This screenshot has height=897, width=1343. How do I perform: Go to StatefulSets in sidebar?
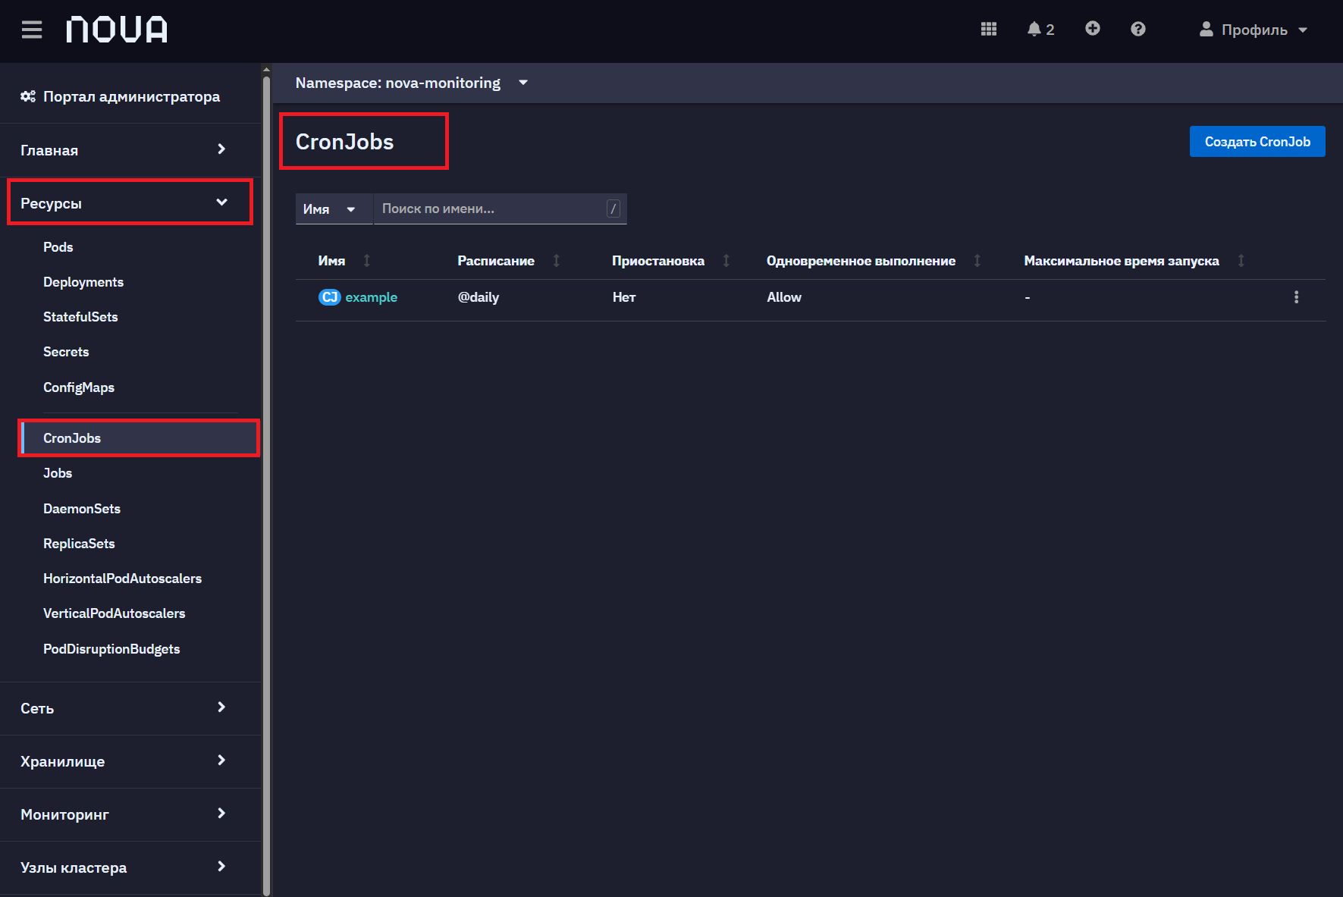pos(80,317)
